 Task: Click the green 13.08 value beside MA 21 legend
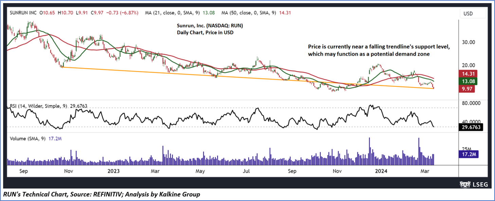coord(208,13)
